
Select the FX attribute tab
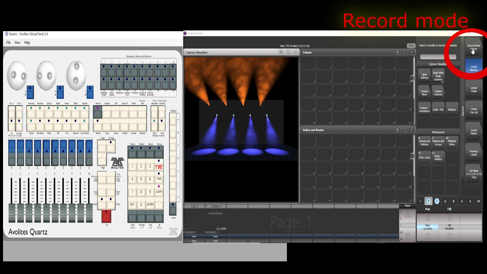tap(479, 201)
